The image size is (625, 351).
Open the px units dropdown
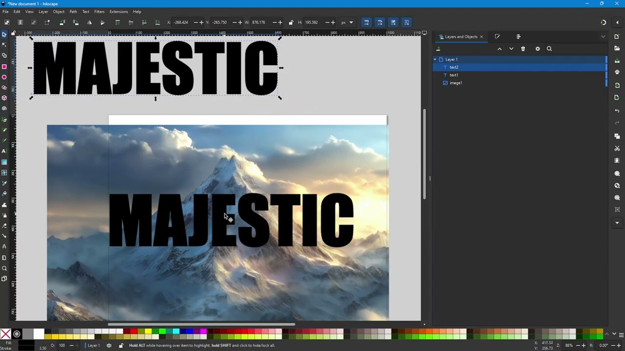[x=347, y=22]
